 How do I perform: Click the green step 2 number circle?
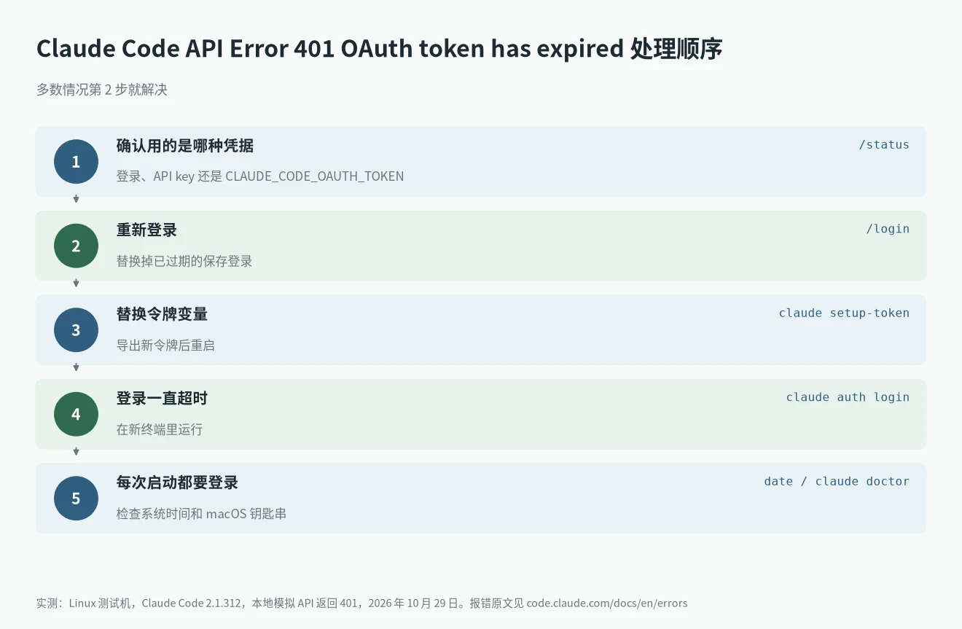76,246
